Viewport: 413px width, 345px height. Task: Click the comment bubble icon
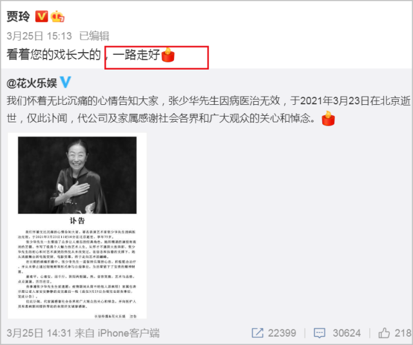click(319, 333)
